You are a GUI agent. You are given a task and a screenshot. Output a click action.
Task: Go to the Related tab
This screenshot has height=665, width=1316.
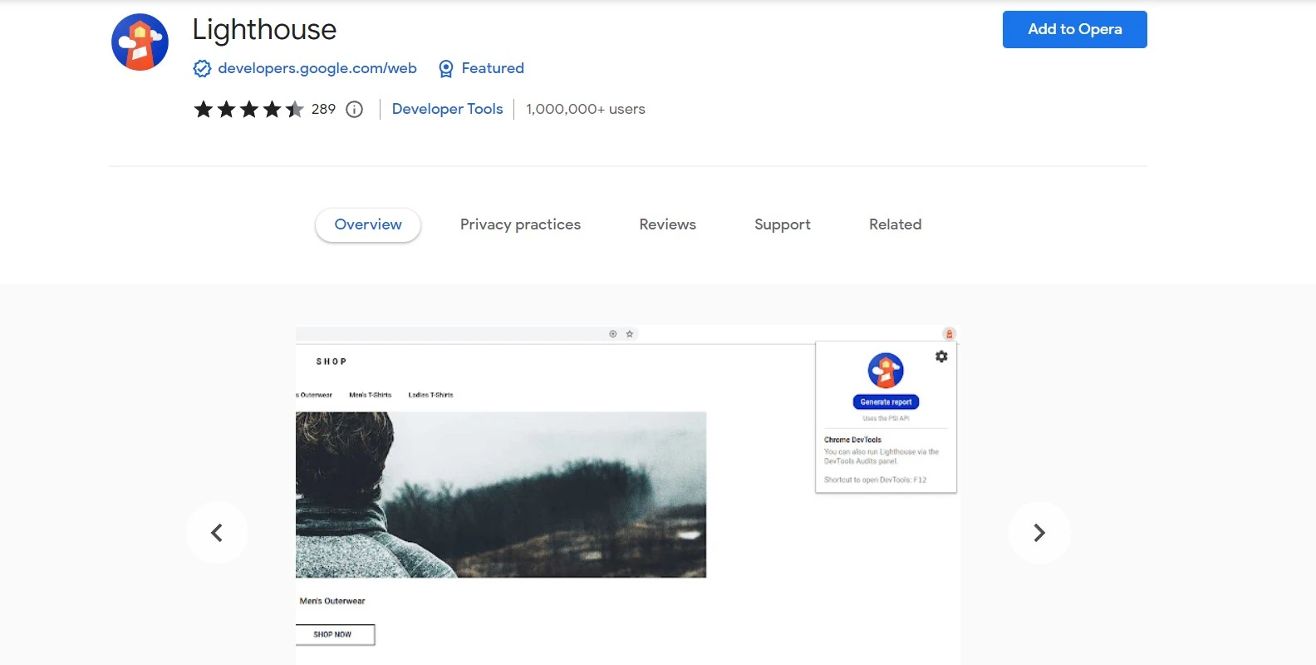tap(896, 224)
